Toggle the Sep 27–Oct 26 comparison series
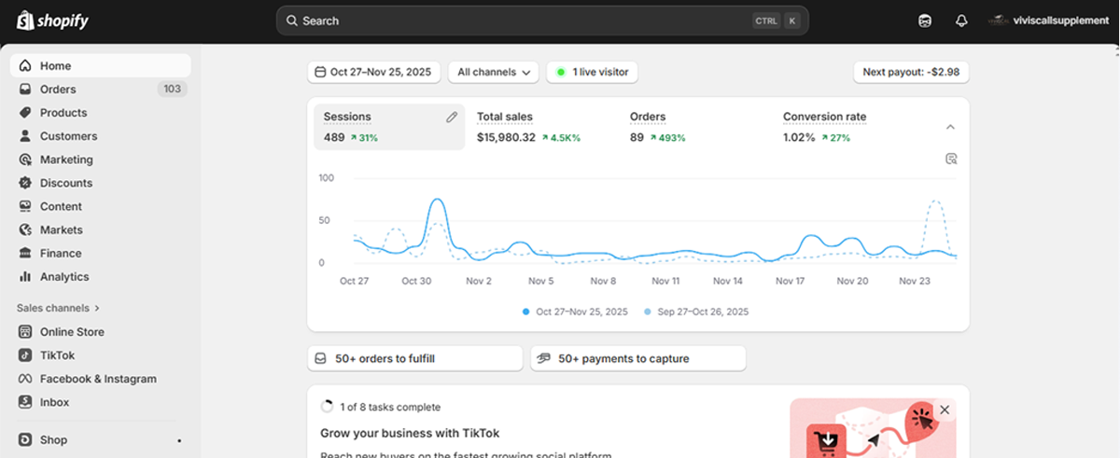 click(x=696, y=312)
